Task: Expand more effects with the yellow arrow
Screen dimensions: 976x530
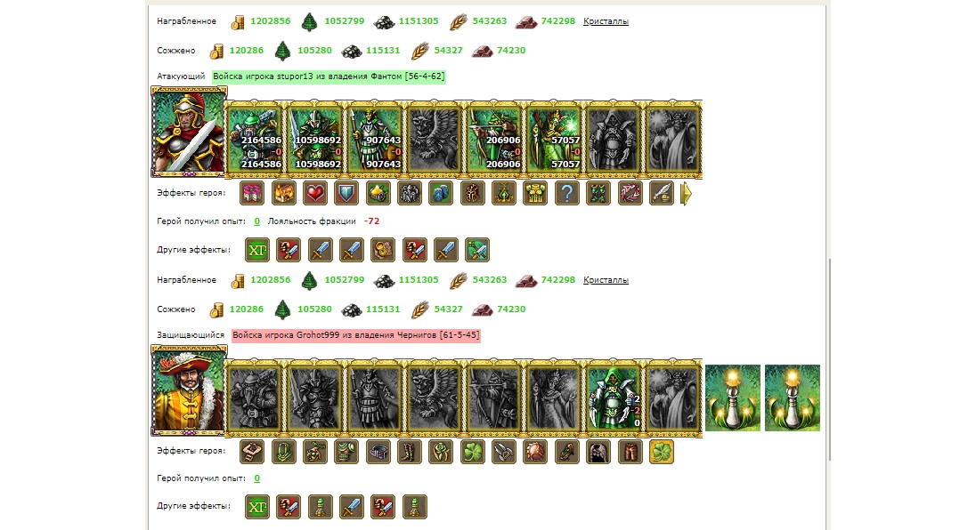Action: [x=686, y=194]
